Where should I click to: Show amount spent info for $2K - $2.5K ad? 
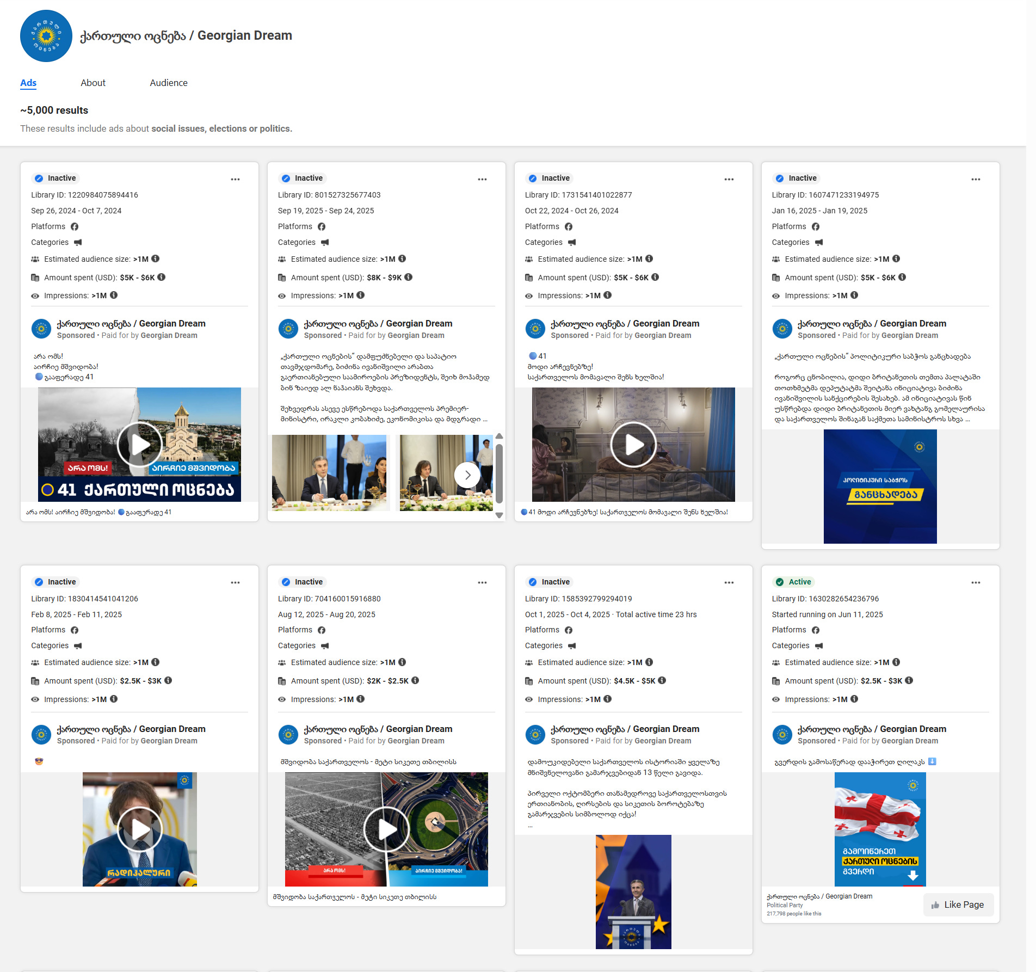[x=415, y=680]
